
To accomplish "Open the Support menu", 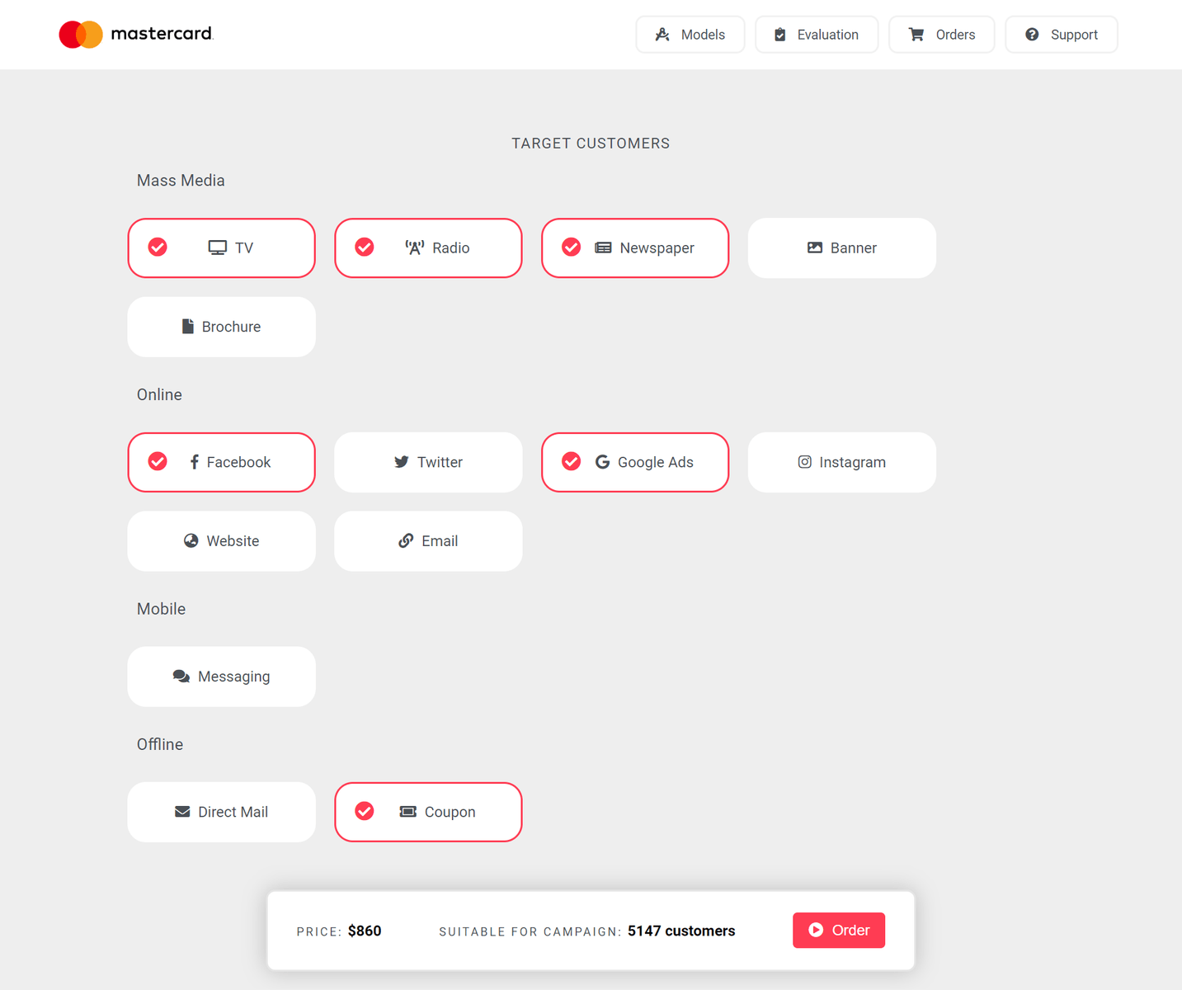I will coord(1062,35).
